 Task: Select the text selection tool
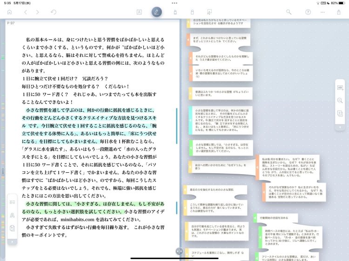[139, 12]
